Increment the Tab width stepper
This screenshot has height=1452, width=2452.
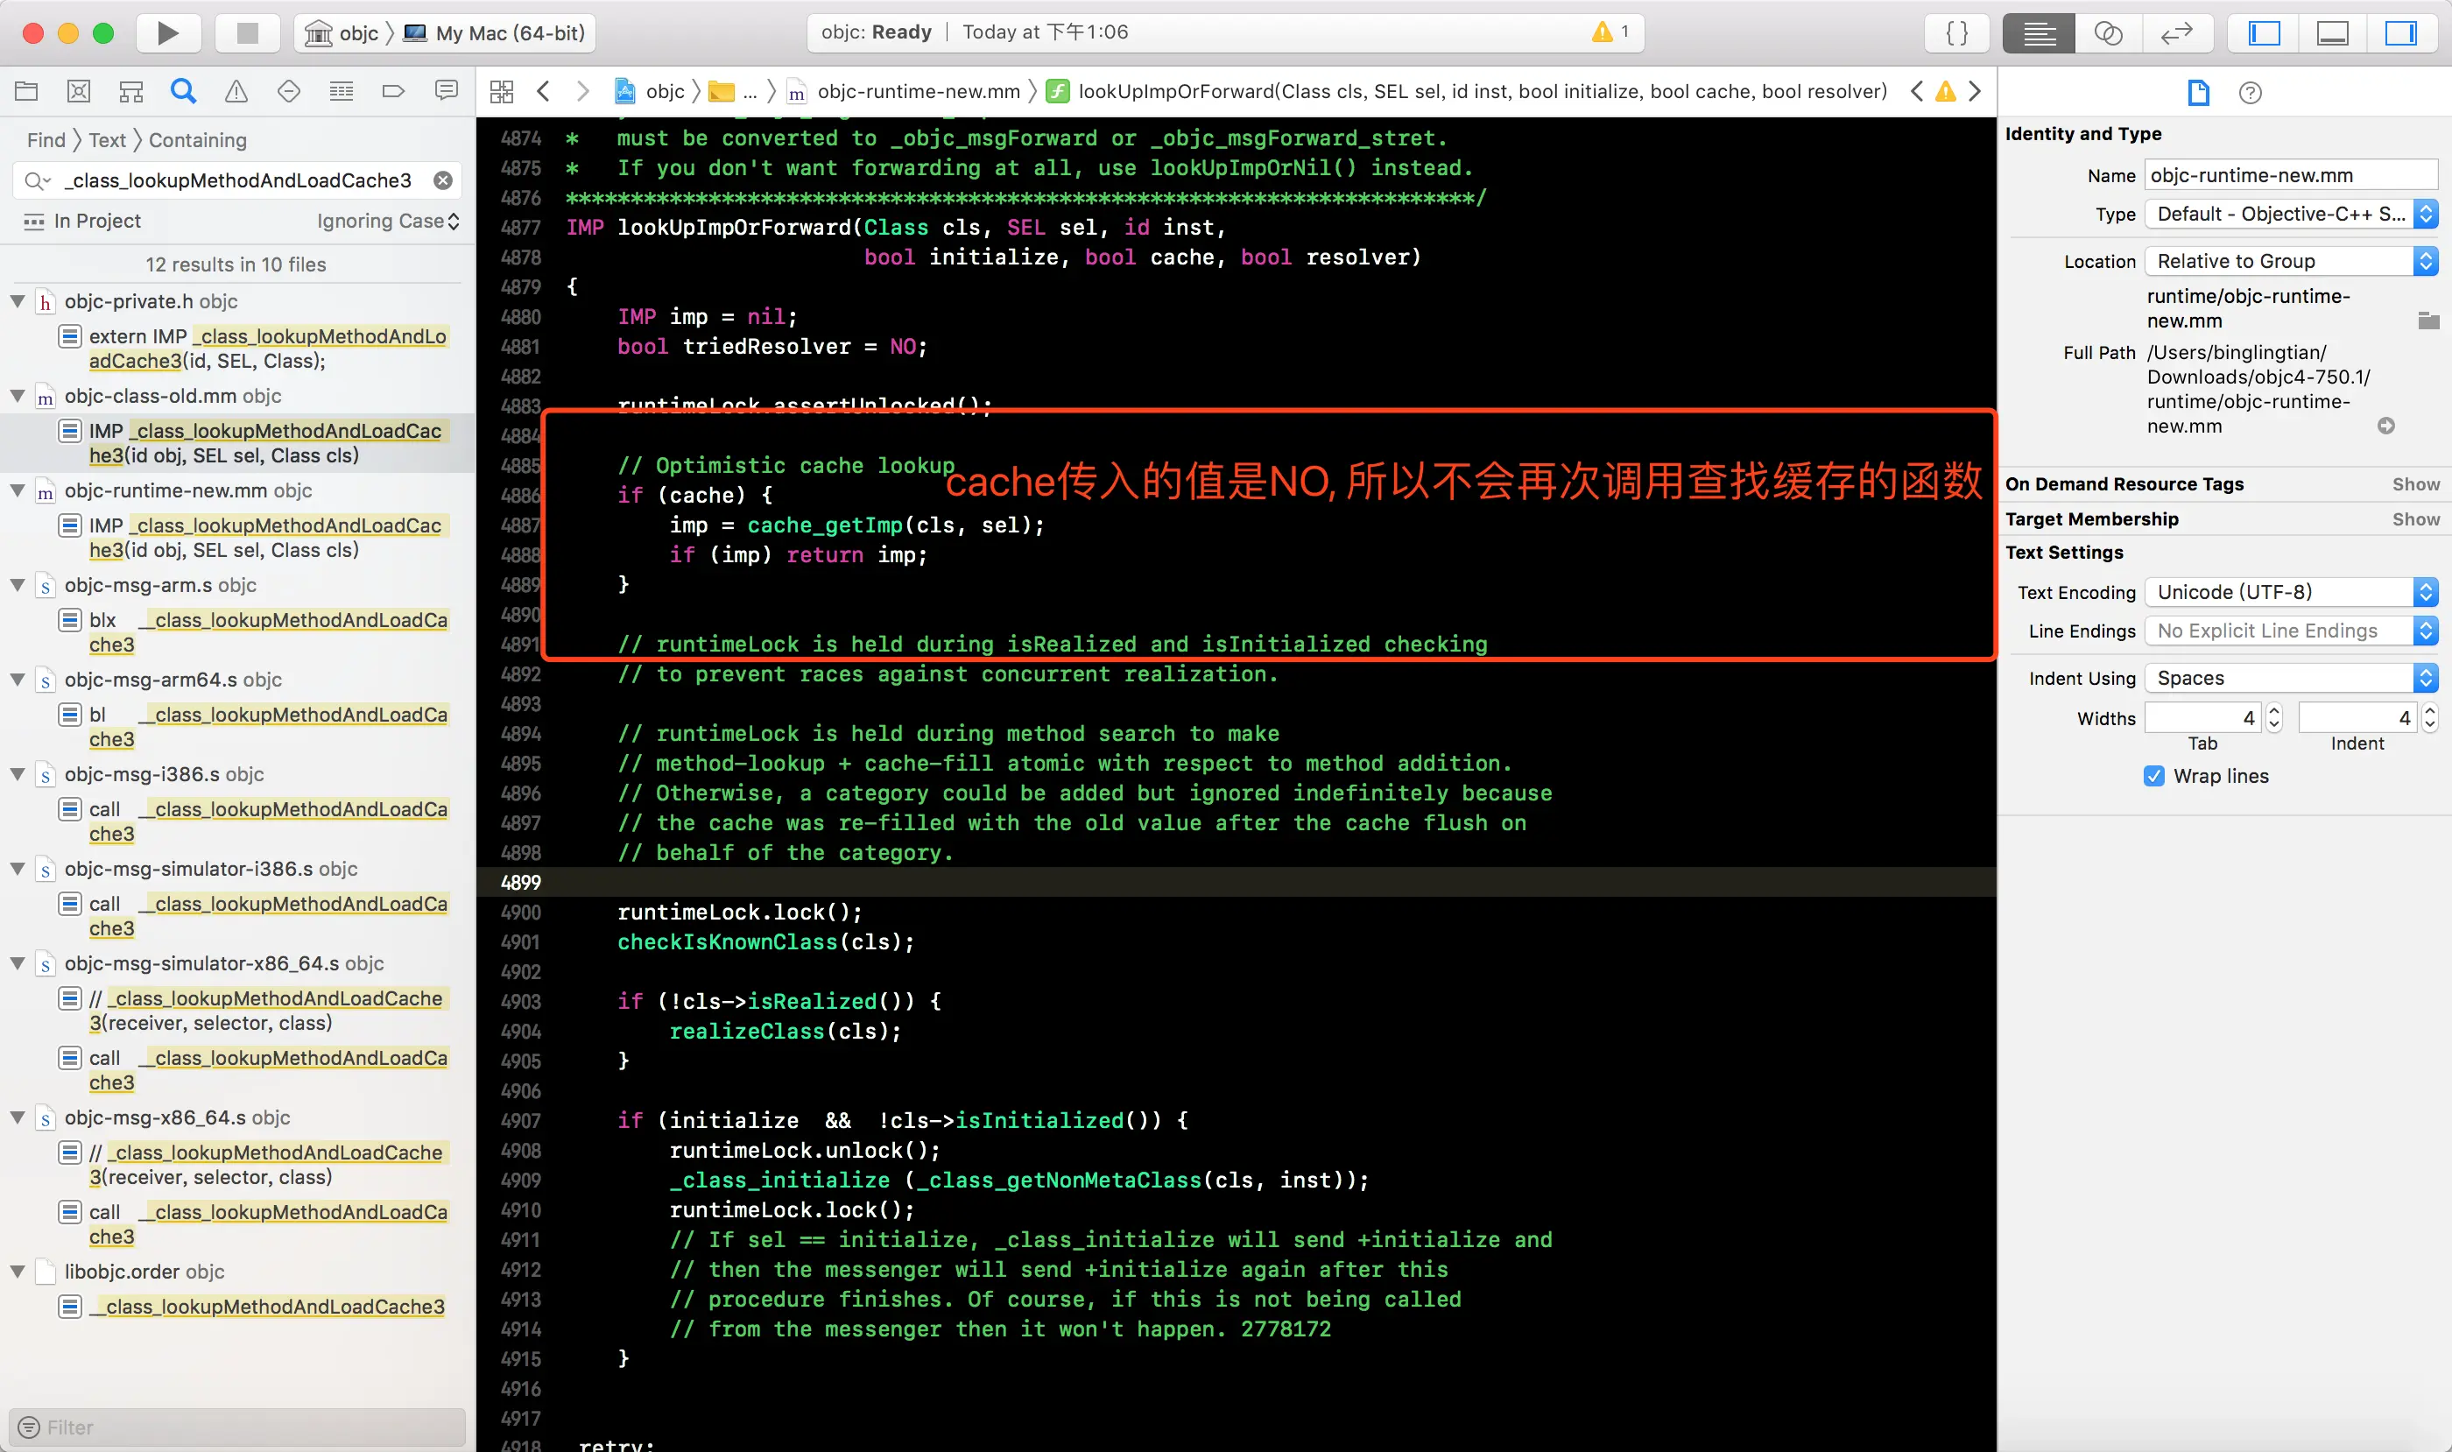[x=2274, y=710]
